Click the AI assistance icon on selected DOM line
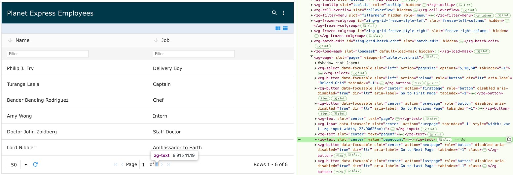This screenshot has width=513, height=175. (509, 139)
